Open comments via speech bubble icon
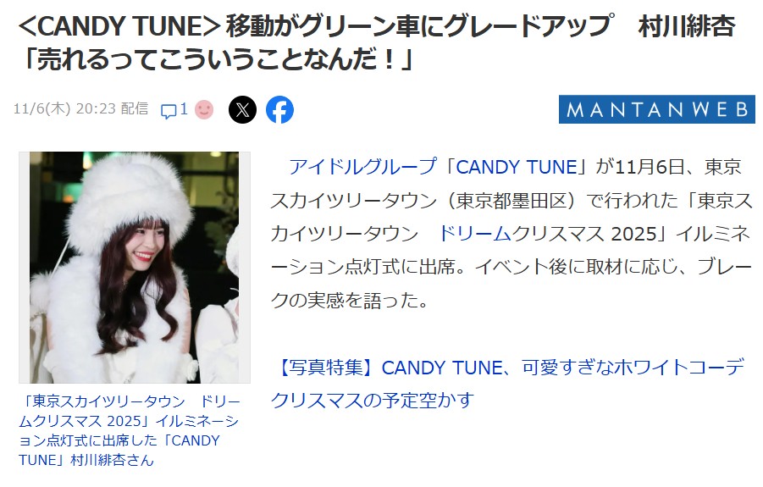The height and width of the screenshot is (487, 763). [x=169, y=112]
